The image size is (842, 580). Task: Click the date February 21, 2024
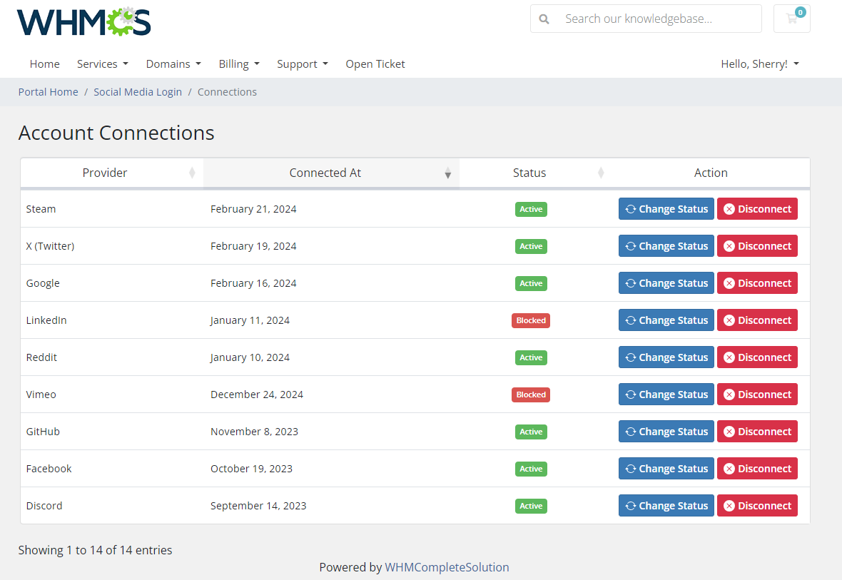click(253, 209)
